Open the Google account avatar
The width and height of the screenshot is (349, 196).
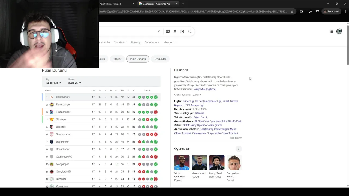(x=339, y=31)
